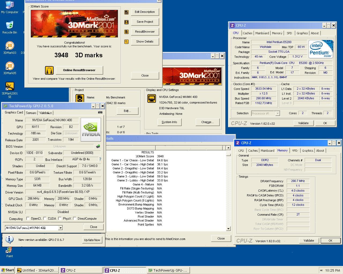Click results list scrollbar up arrow
343x274 pixels.
click(x=228, y=148)
